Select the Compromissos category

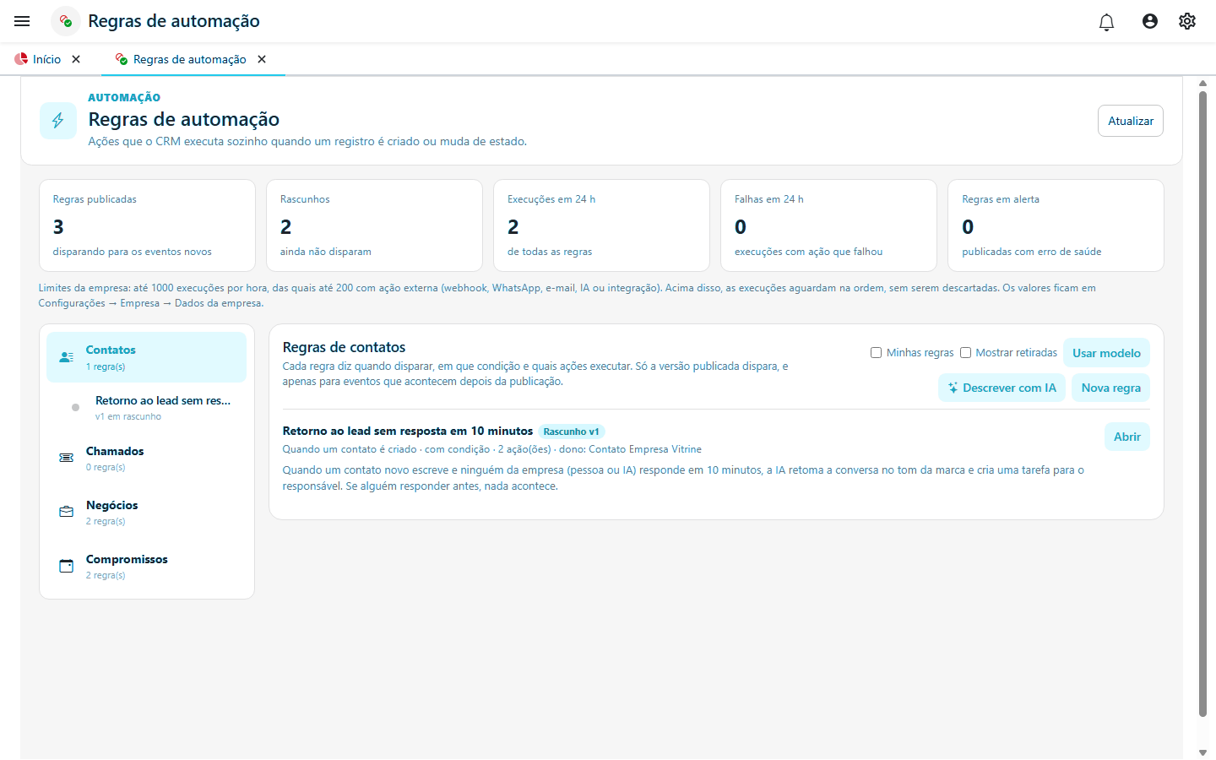(x=146, y=566)
